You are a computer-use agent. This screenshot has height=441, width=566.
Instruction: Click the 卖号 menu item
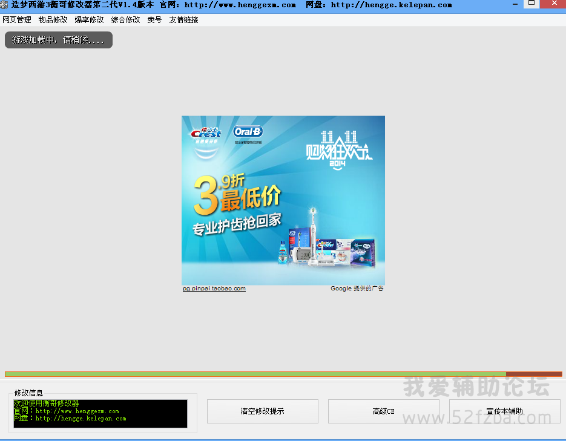154,19
